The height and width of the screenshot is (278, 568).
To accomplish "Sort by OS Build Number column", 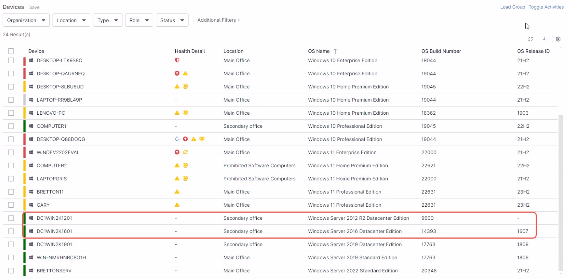I will (x=441, y=51).
